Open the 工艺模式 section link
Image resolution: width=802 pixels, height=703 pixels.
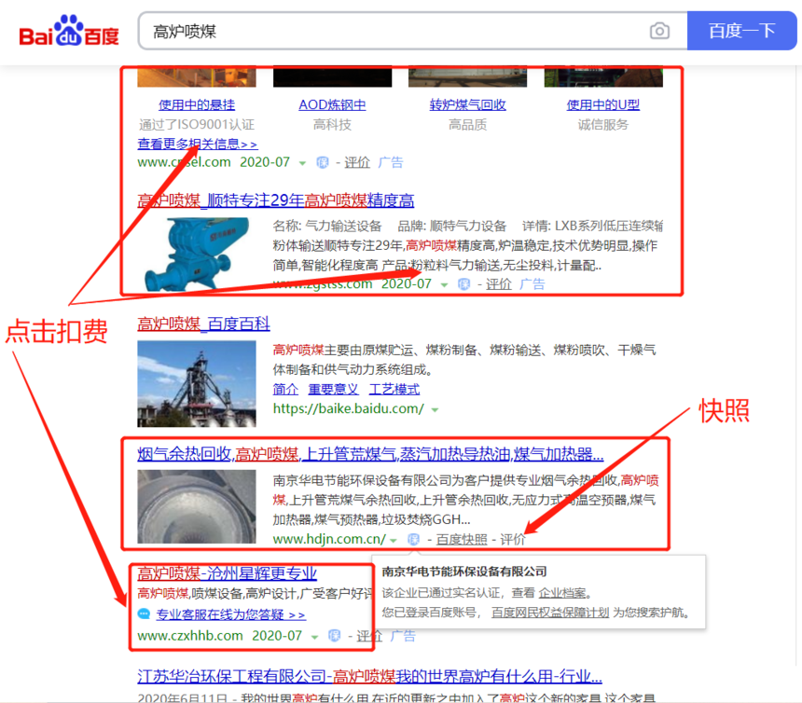394,389
